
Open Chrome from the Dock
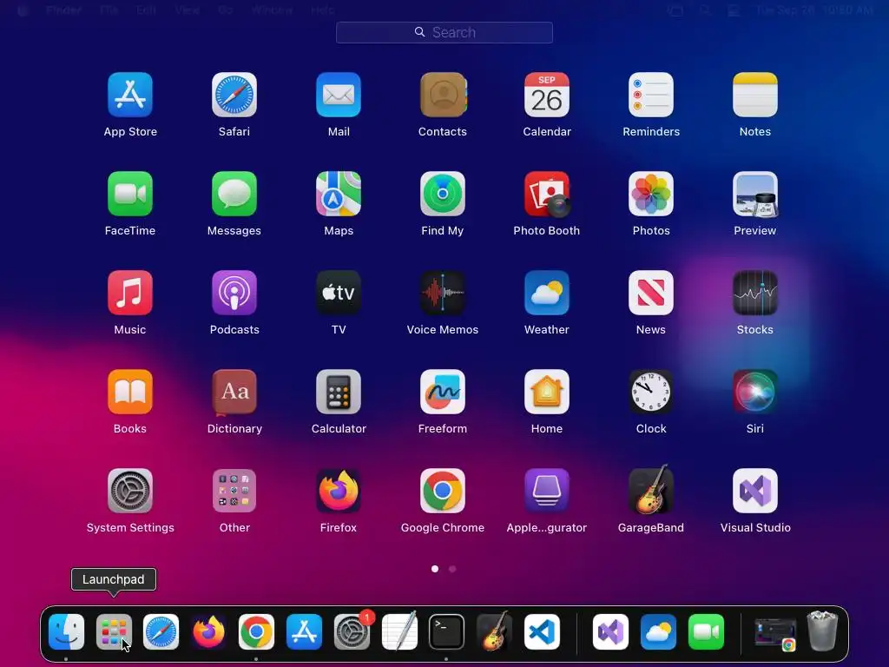click(x=256, y=632)
